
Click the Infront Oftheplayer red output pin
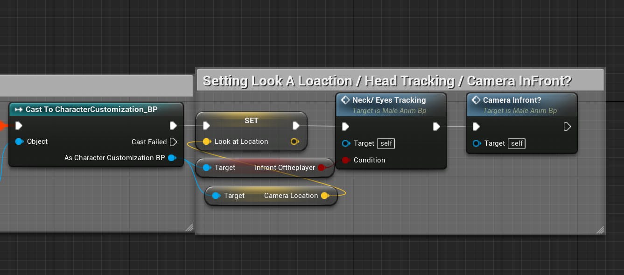321,168
